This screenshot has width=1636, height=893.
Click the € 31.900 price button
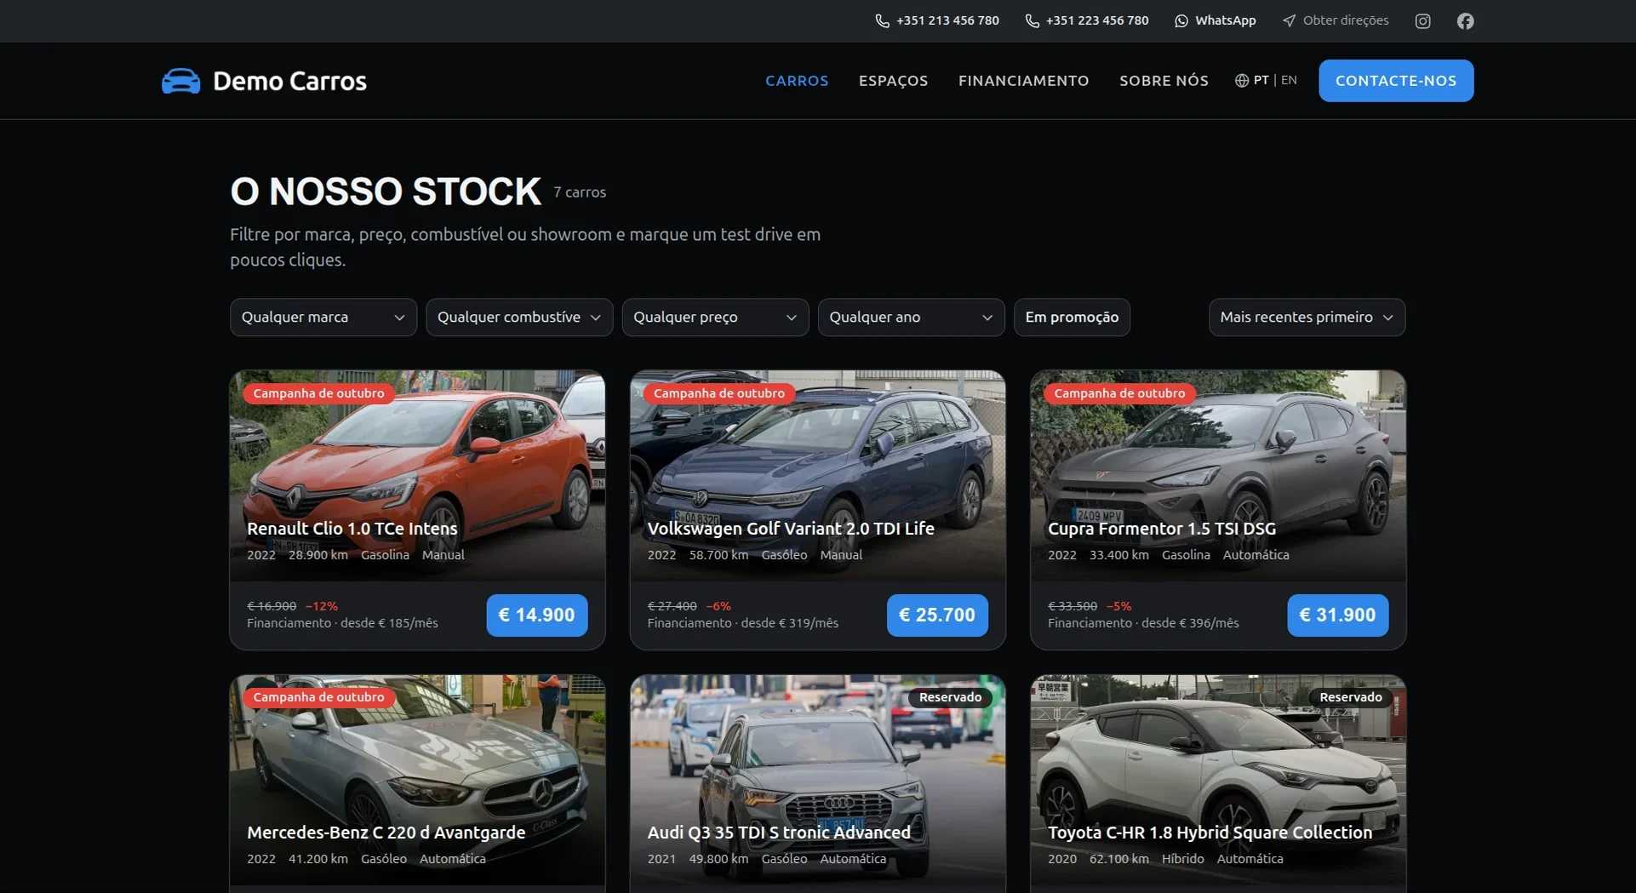[x=1337, y=615]
